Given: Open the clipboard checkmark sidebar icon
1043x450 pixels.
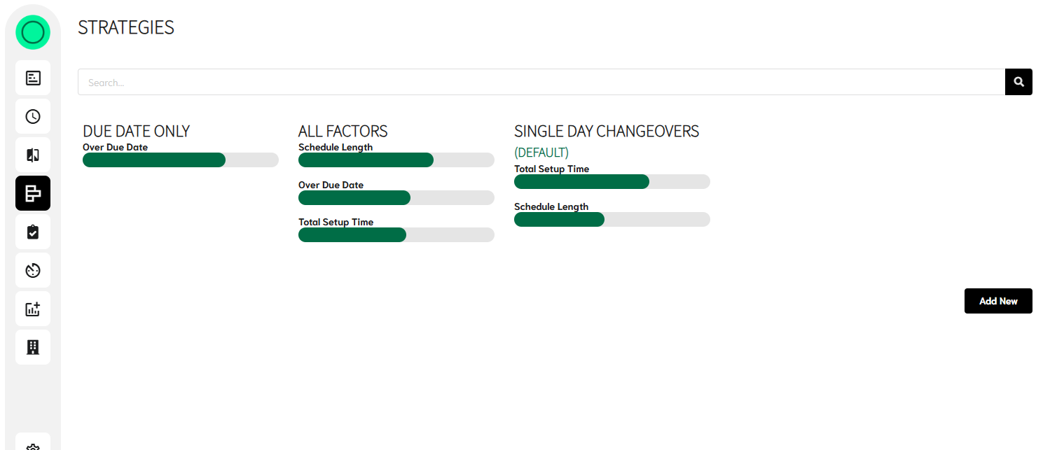Looking at the screenshot, I should point(33,232).
